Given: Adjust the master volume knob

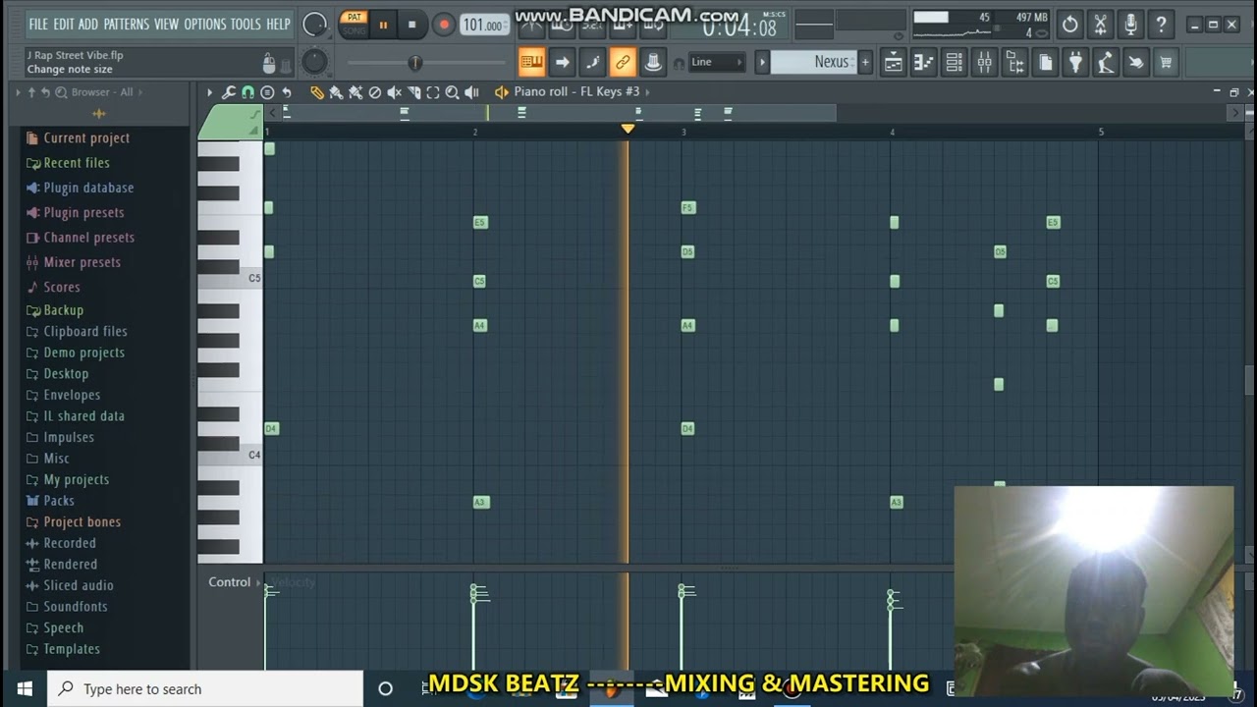Looking at the screenshot, I should [315, 25].
